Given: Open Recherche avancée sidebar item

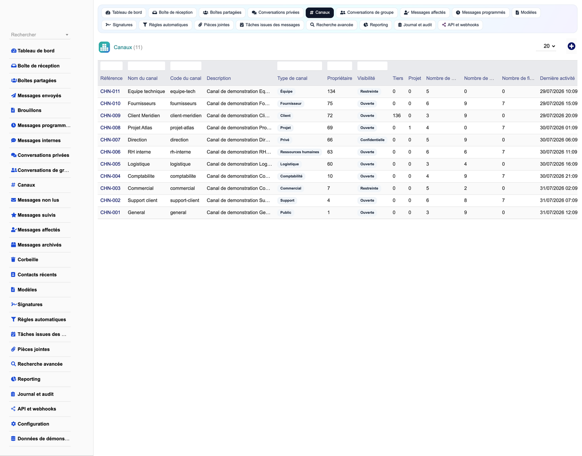Looking at the screenshot, I should coord(40,364).
